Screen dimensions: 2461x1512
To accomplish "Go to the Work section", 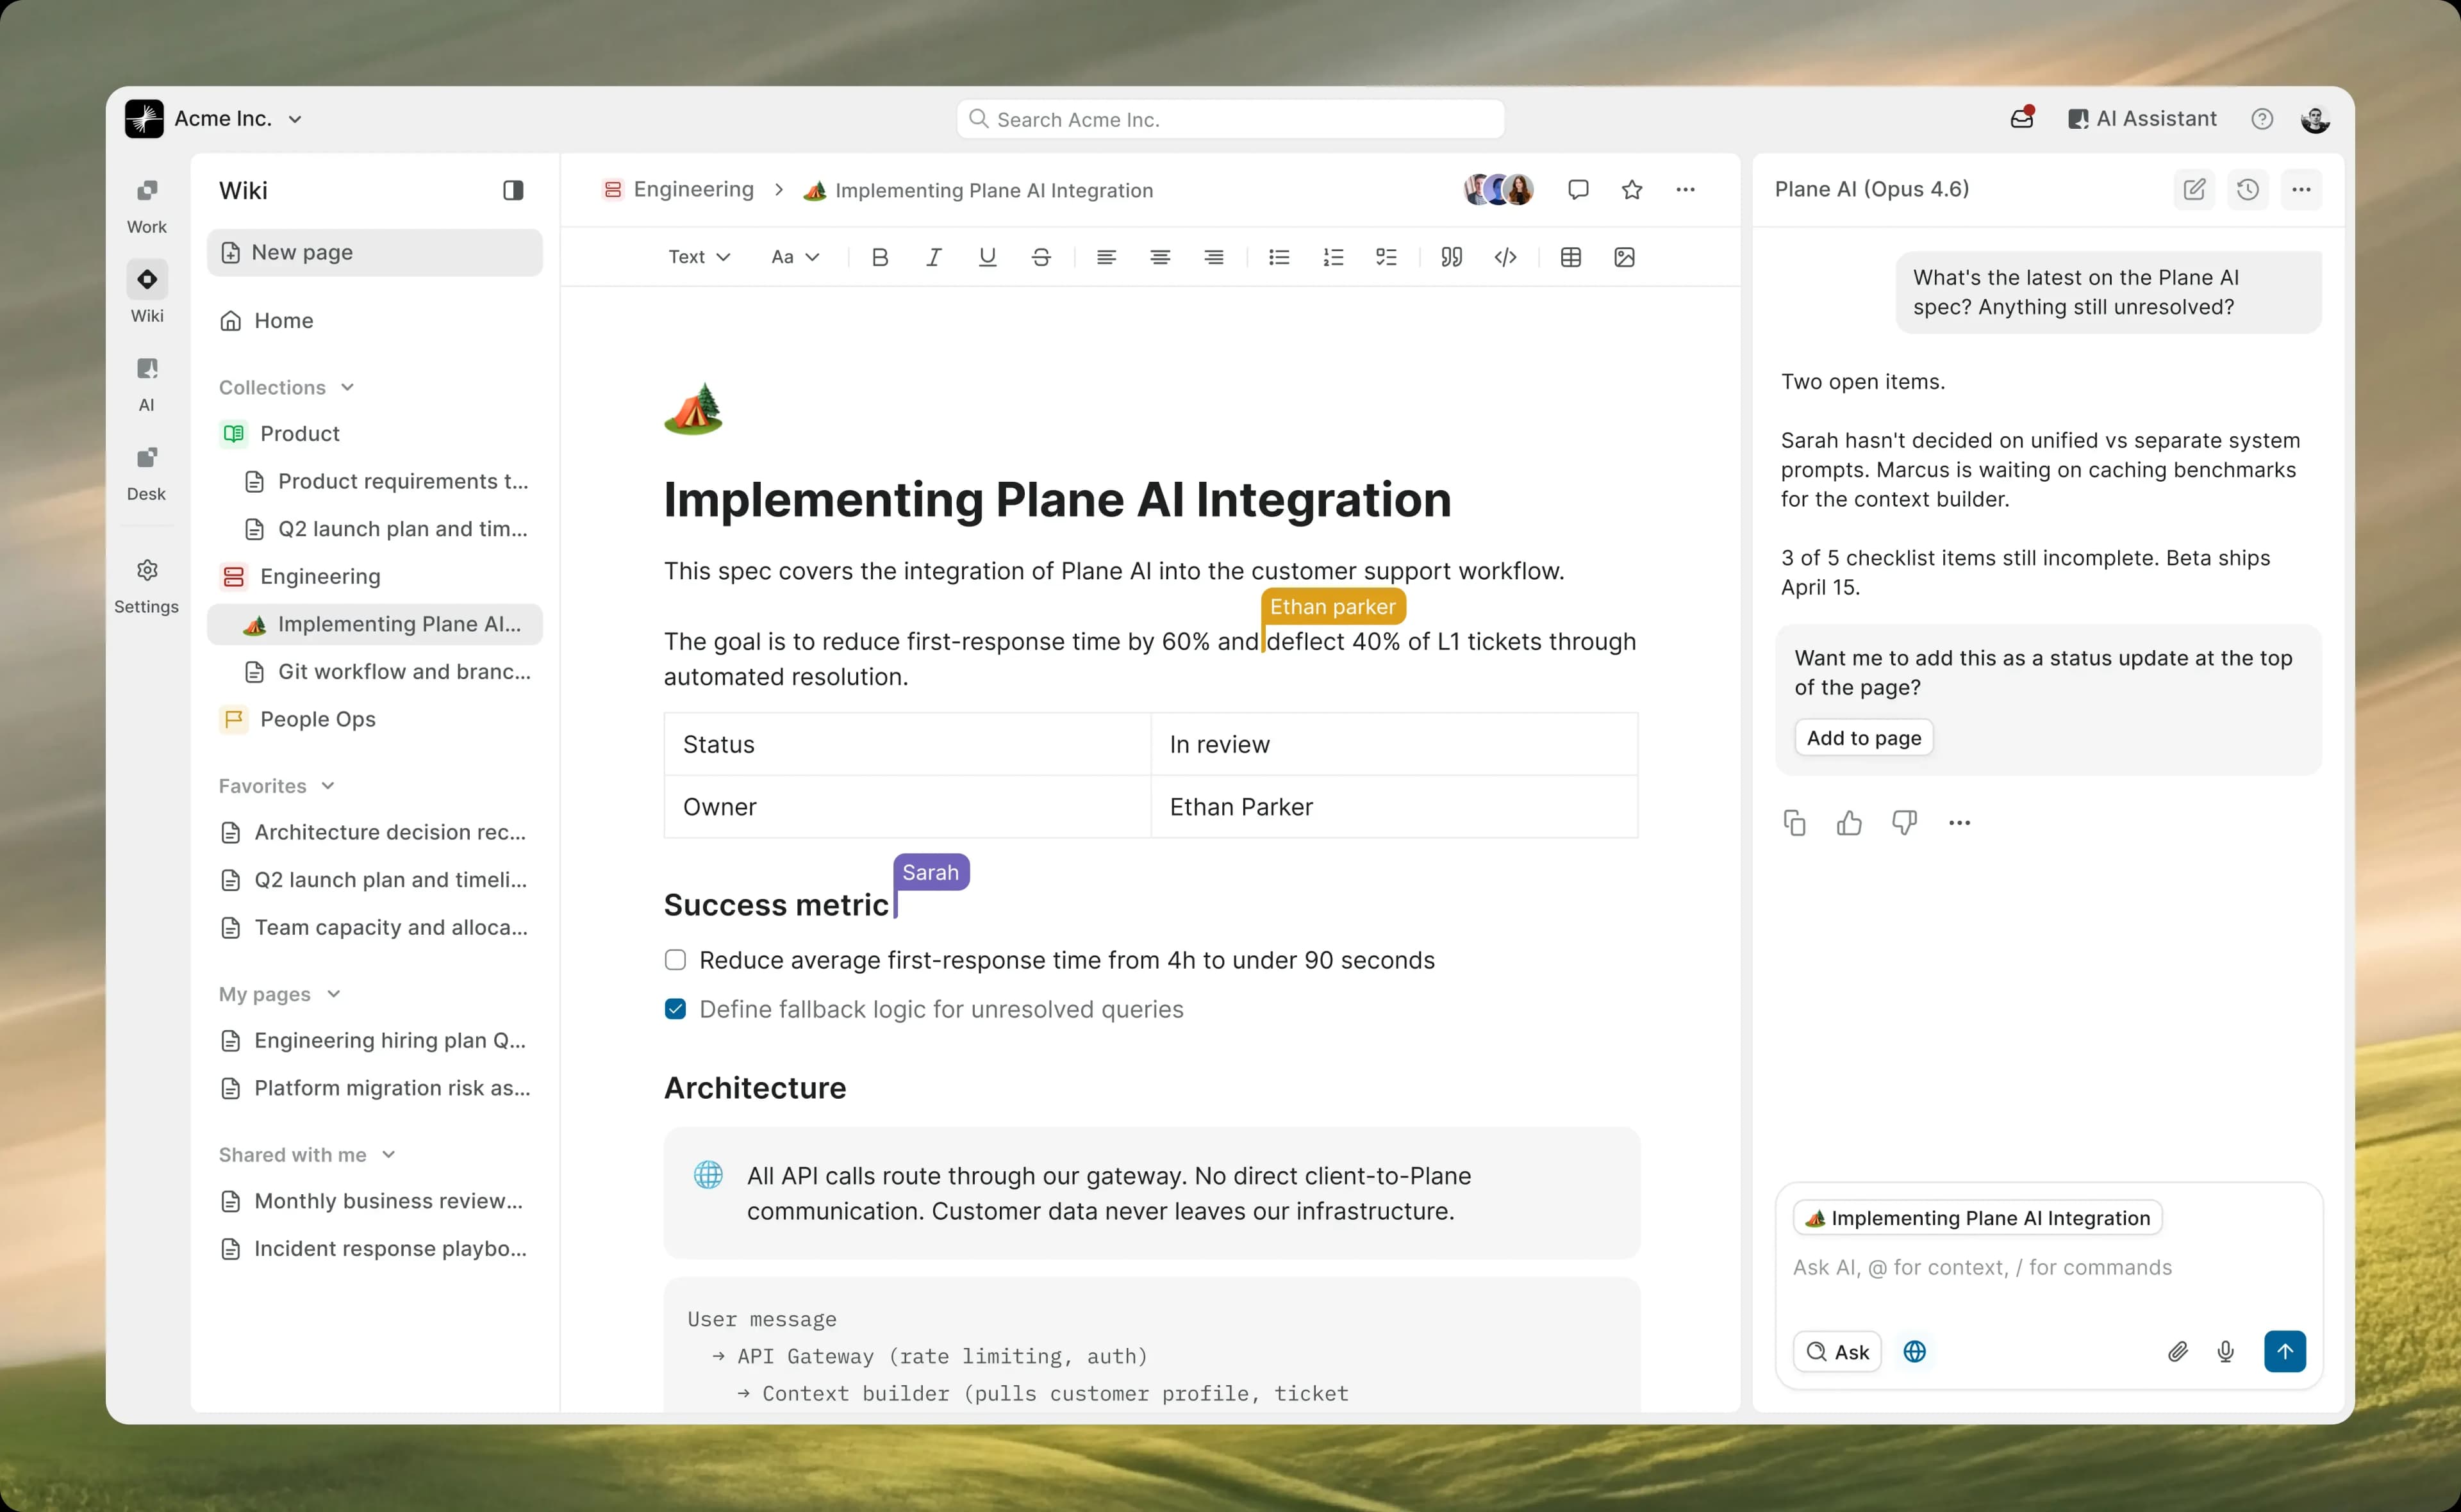I will [x=147, y=207].
